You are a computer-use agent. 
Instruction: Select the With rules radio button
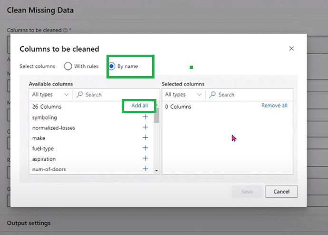pos(68,66)
